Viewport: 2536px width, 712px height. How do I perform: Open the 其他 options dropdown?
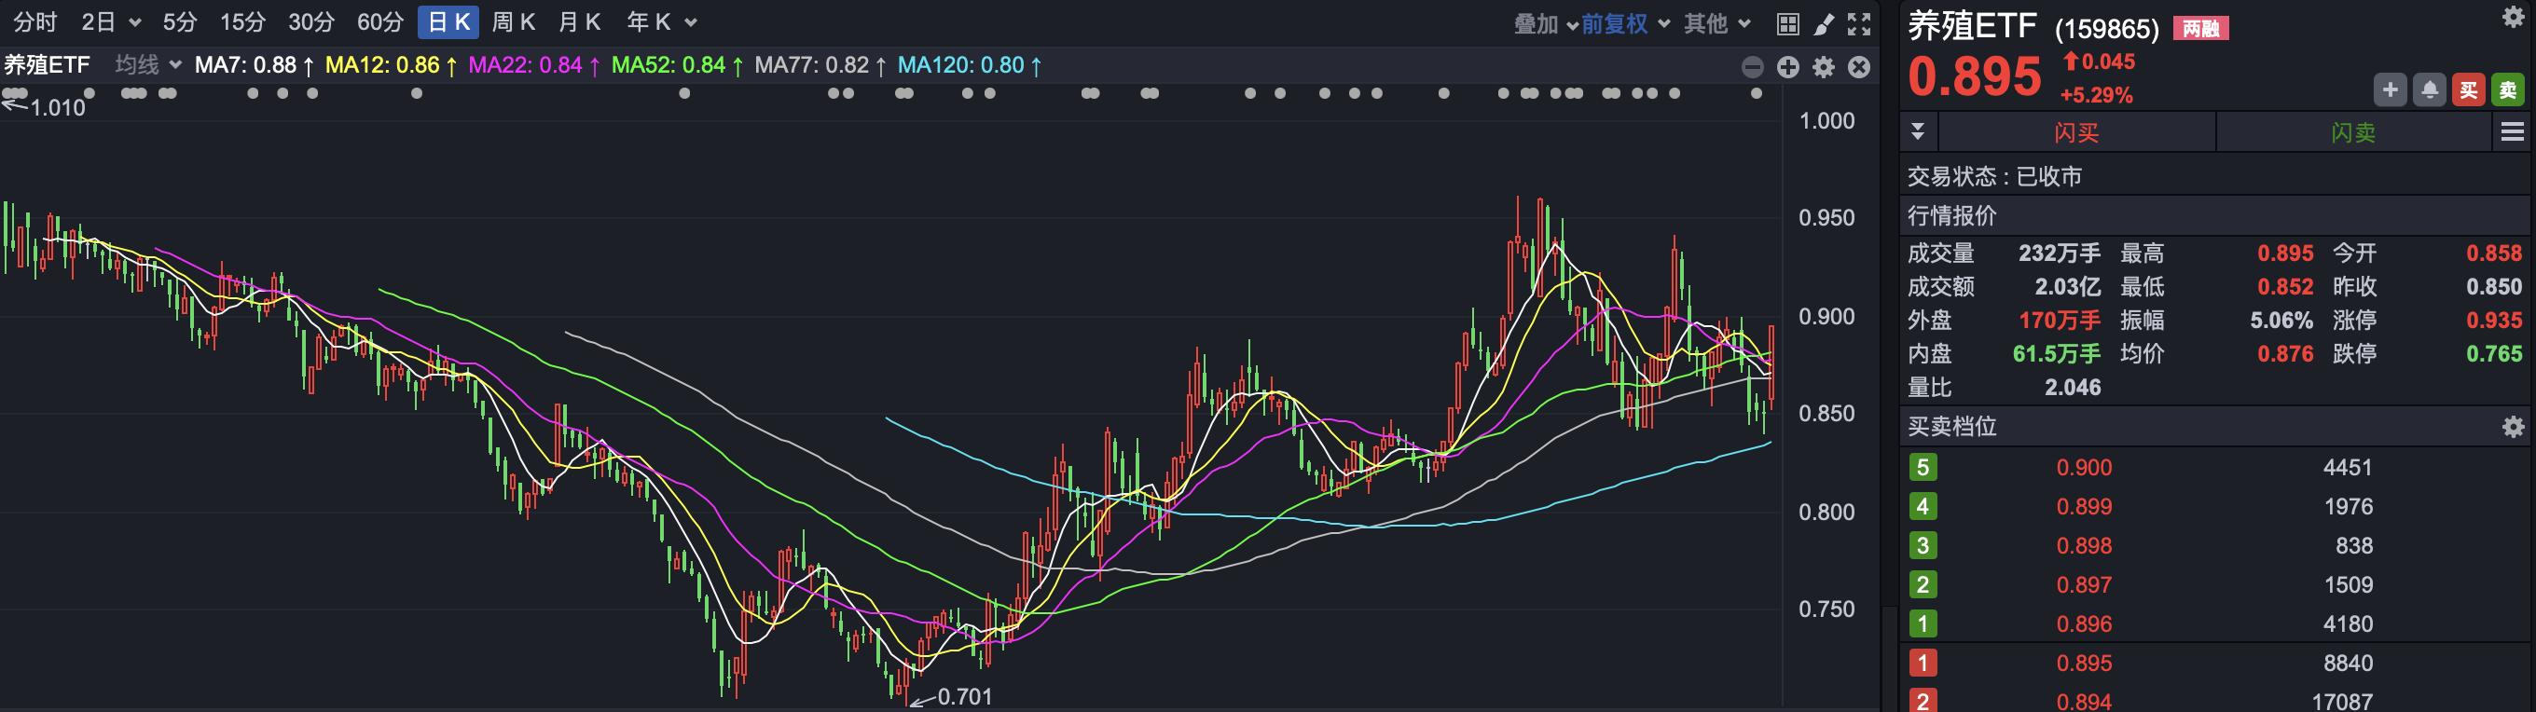[x=1716, y=23]
